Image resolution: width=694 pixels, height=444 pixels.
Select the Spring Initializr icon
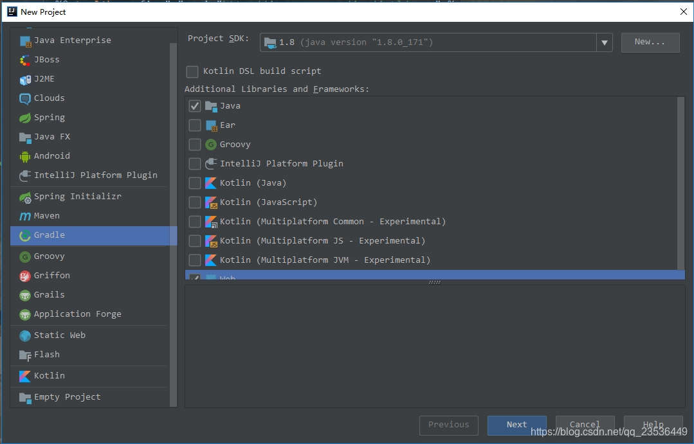pyautogui.click(x=25, y=197)
